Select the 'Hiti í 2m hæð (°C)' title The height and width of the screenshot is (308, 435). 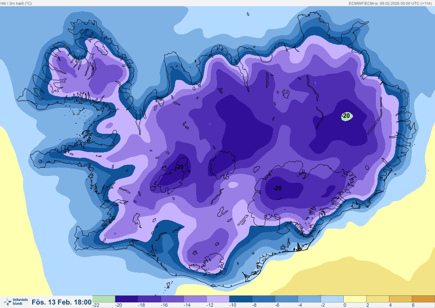pyautogui.click(x=16, y=3)
